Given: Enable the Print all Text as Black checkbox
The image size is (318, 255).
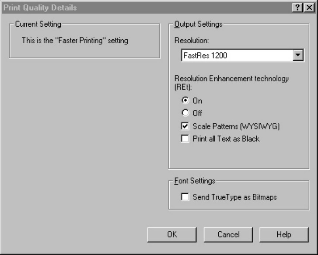Looking at the screenshot, I should (185, 139).
